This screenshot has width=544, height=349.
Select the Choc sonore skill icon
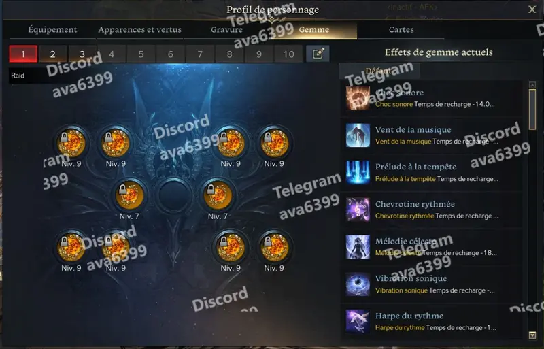[x=358, y=98]
